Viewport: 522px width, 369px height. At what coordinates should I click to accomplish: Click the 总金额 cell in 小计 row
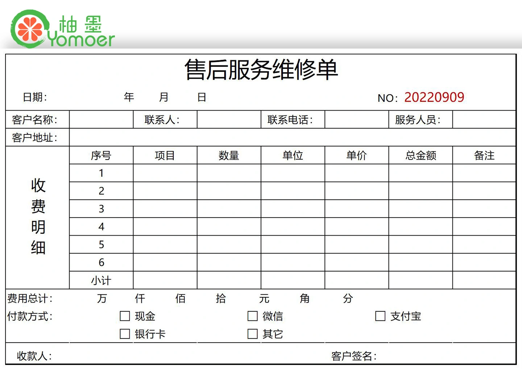420,280
